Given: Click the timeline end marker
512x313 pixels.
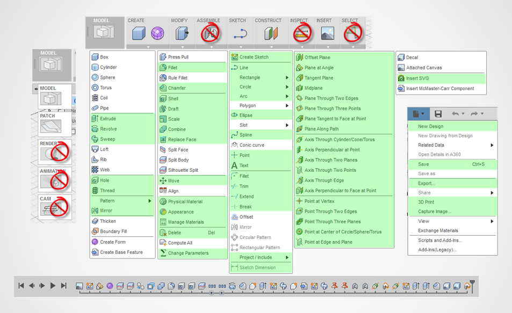Looking at the screenshot, I should (x=472, y=283).
